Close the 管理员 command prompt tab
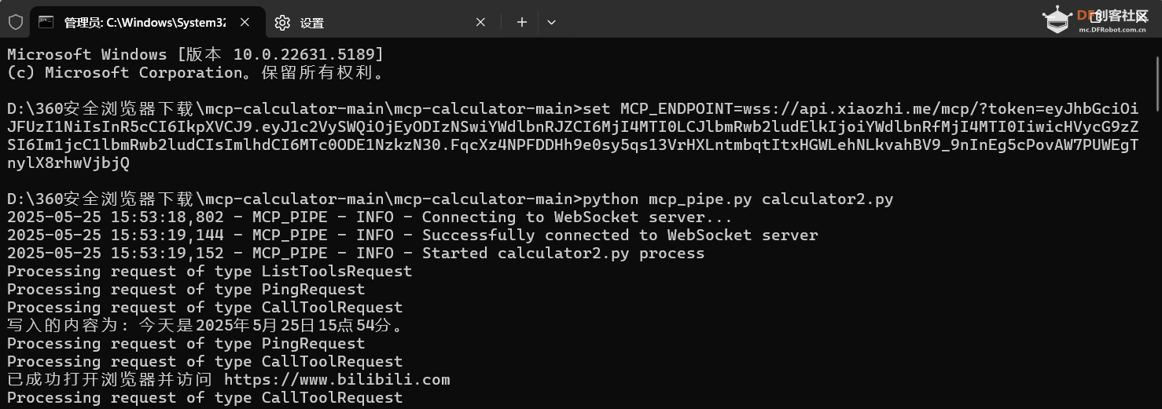The image size is (1162, 409). click(245, 23)
